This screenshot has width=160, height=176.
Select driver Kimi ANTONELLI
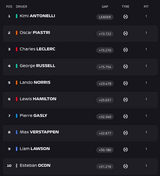[x=37, y=16]
